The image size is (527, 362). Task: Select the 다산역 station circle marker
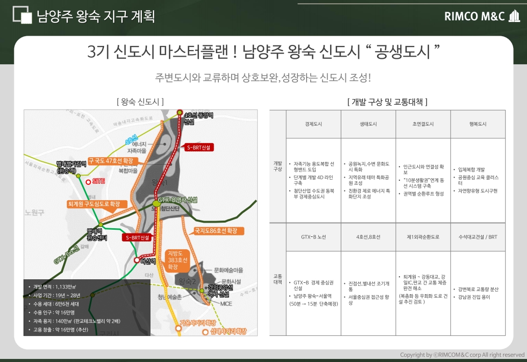point(136,260)
